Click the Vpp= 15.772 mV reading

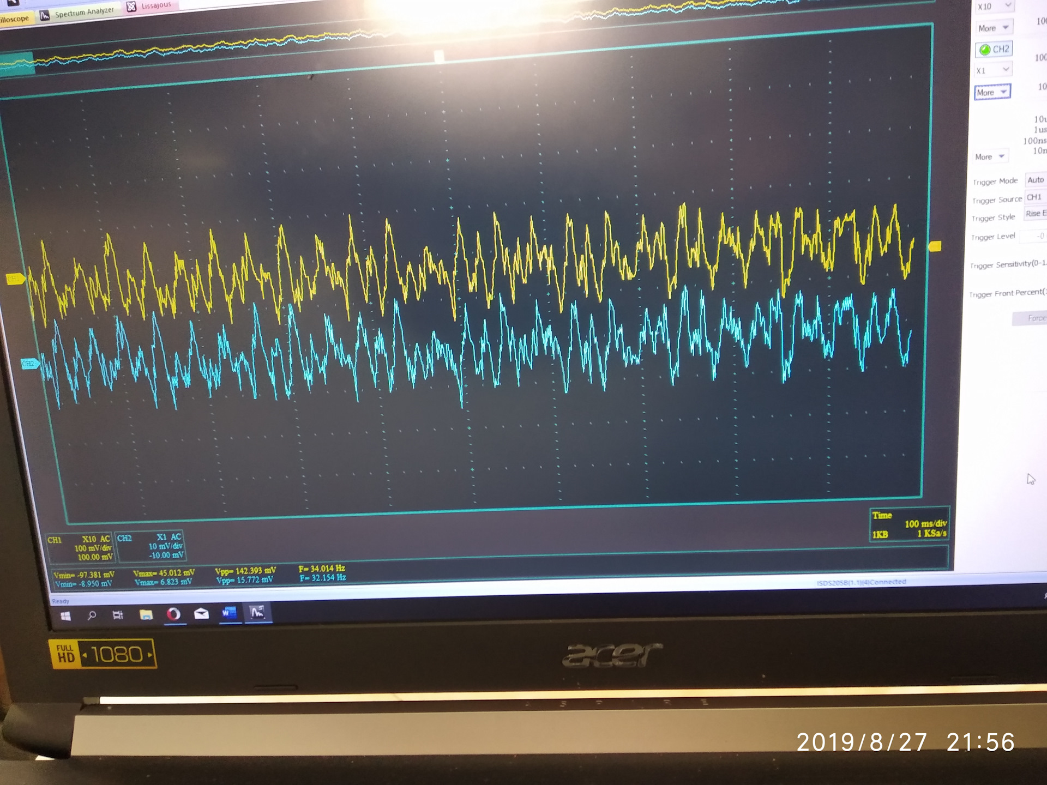click(x=245, y=580)
